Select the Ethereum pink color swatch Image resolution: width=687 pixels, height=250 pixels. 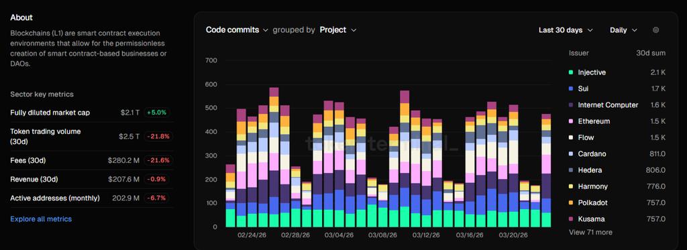571,121
